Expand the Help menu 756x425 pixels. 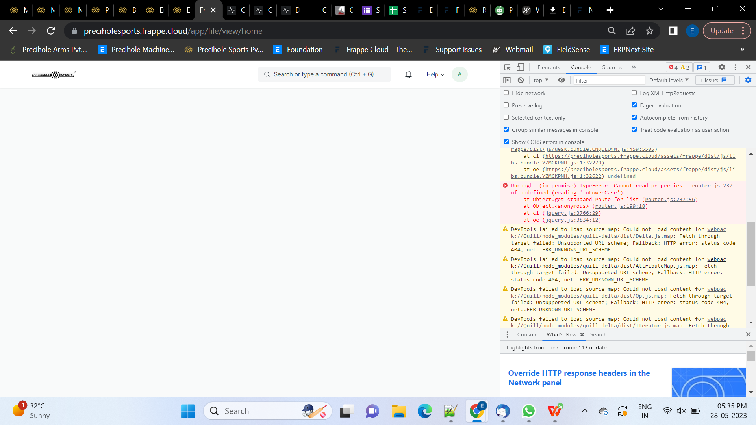click(434, 74)
